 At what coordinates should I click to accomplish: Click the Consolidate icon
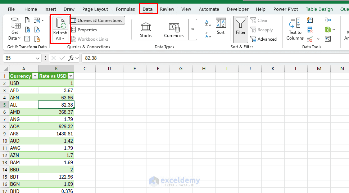click(328, 20)
